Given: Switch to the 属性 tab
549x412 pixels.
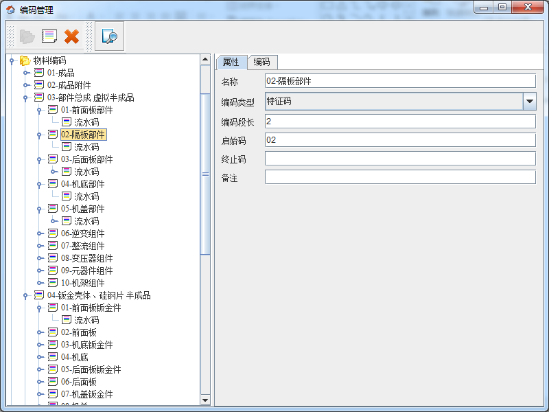Looking at the screenshot, I should (x=231, y=62).
